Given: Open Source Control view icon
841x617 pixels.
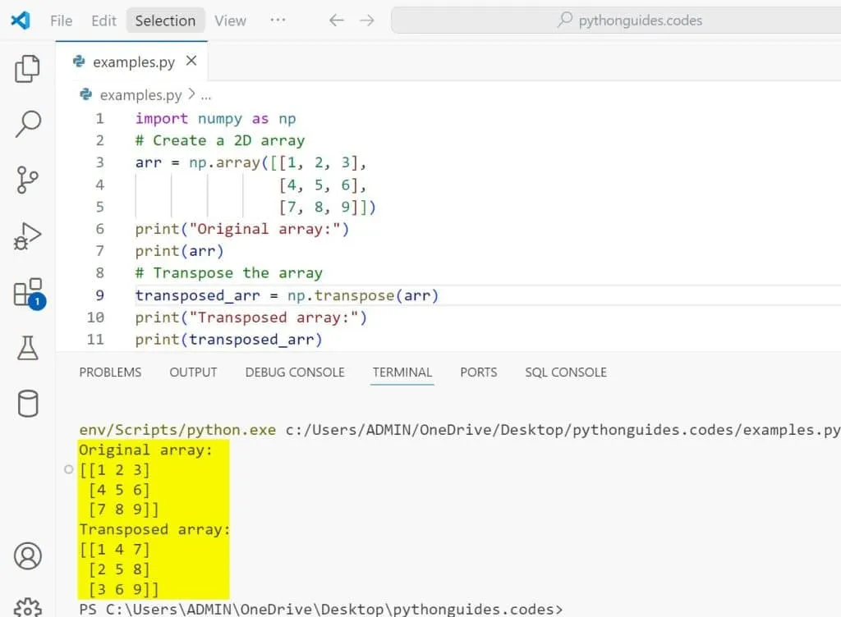Looking at the screenshot, I should (x=27, y=180).
